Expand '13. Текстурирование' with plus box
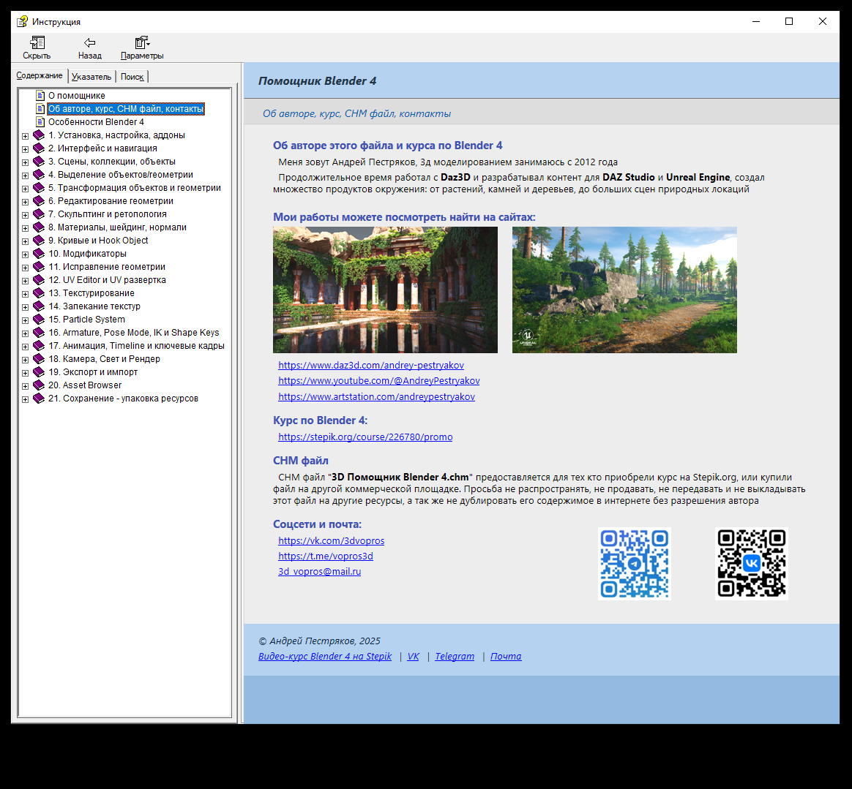Viewport: 852px width, 789px height. [x=25, y=294]
